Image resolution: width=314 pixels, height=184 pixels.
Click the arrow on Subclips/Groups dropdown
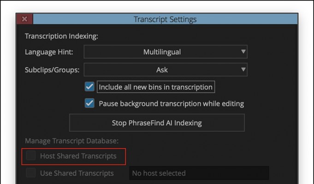pos(243,70)
